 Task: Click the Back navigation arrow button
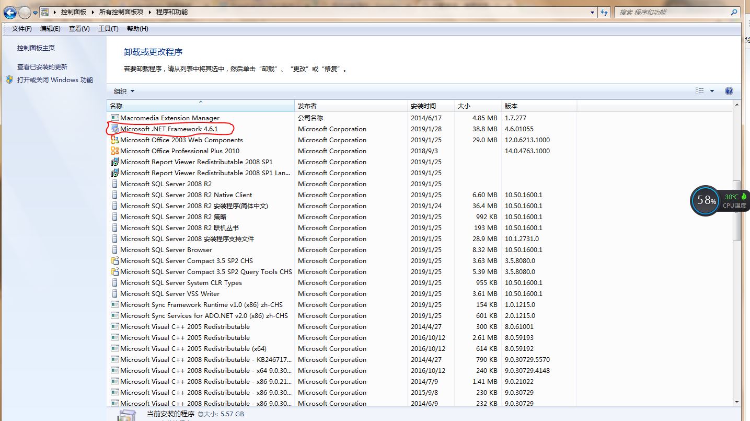[x=10, y=12]
